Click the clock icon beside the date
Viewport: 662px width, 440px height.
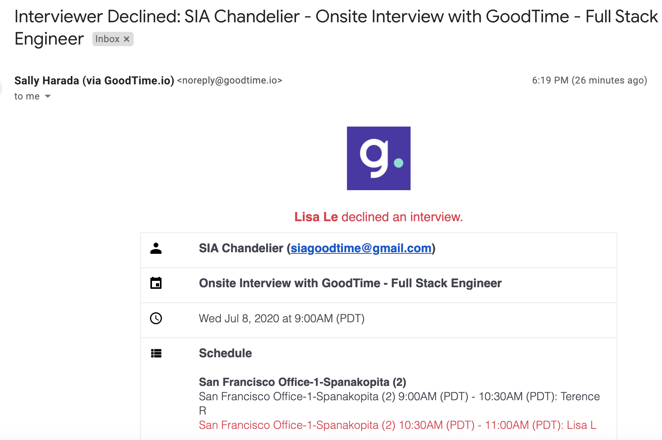click(156, 318)
